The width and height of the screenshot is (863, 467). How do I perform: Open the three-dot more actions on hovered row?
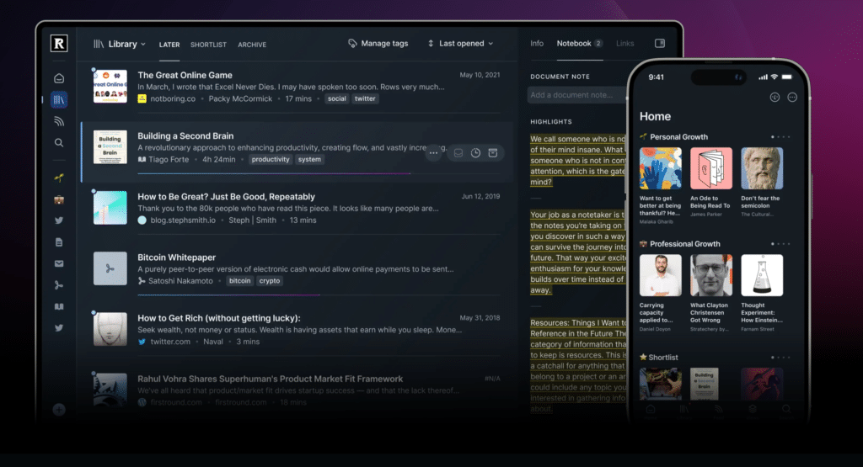pyautogui.click(x=433, y=153)
